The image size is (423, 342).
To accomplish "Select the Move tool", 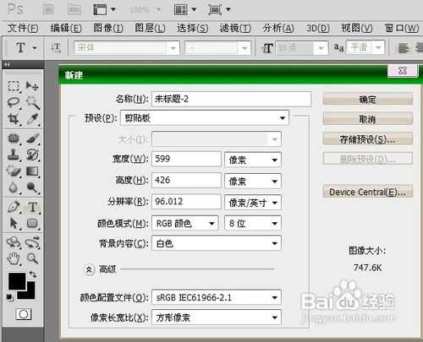I will pos(32,86).
